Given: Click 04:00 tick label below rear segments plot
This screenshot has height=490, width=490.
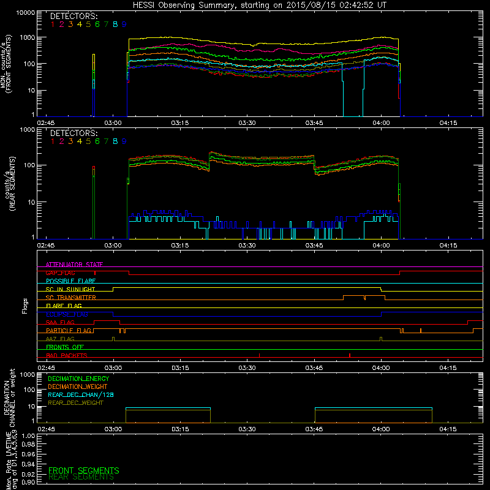Looking at the screenshot, I should (381, 246).
